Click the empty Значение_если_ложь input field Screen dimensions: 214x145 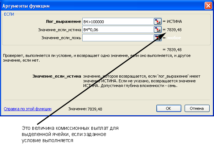tap(118, 38)
